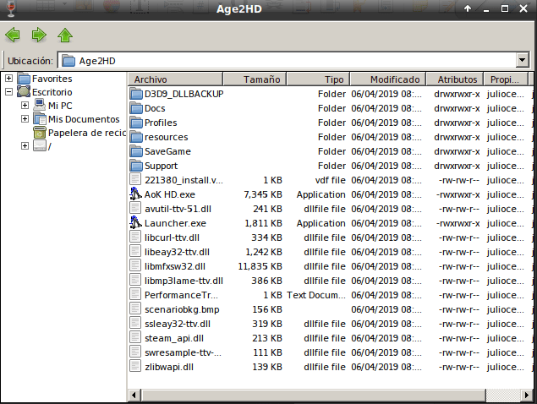Expand the Favorites tree node

(x=8, y=79)
